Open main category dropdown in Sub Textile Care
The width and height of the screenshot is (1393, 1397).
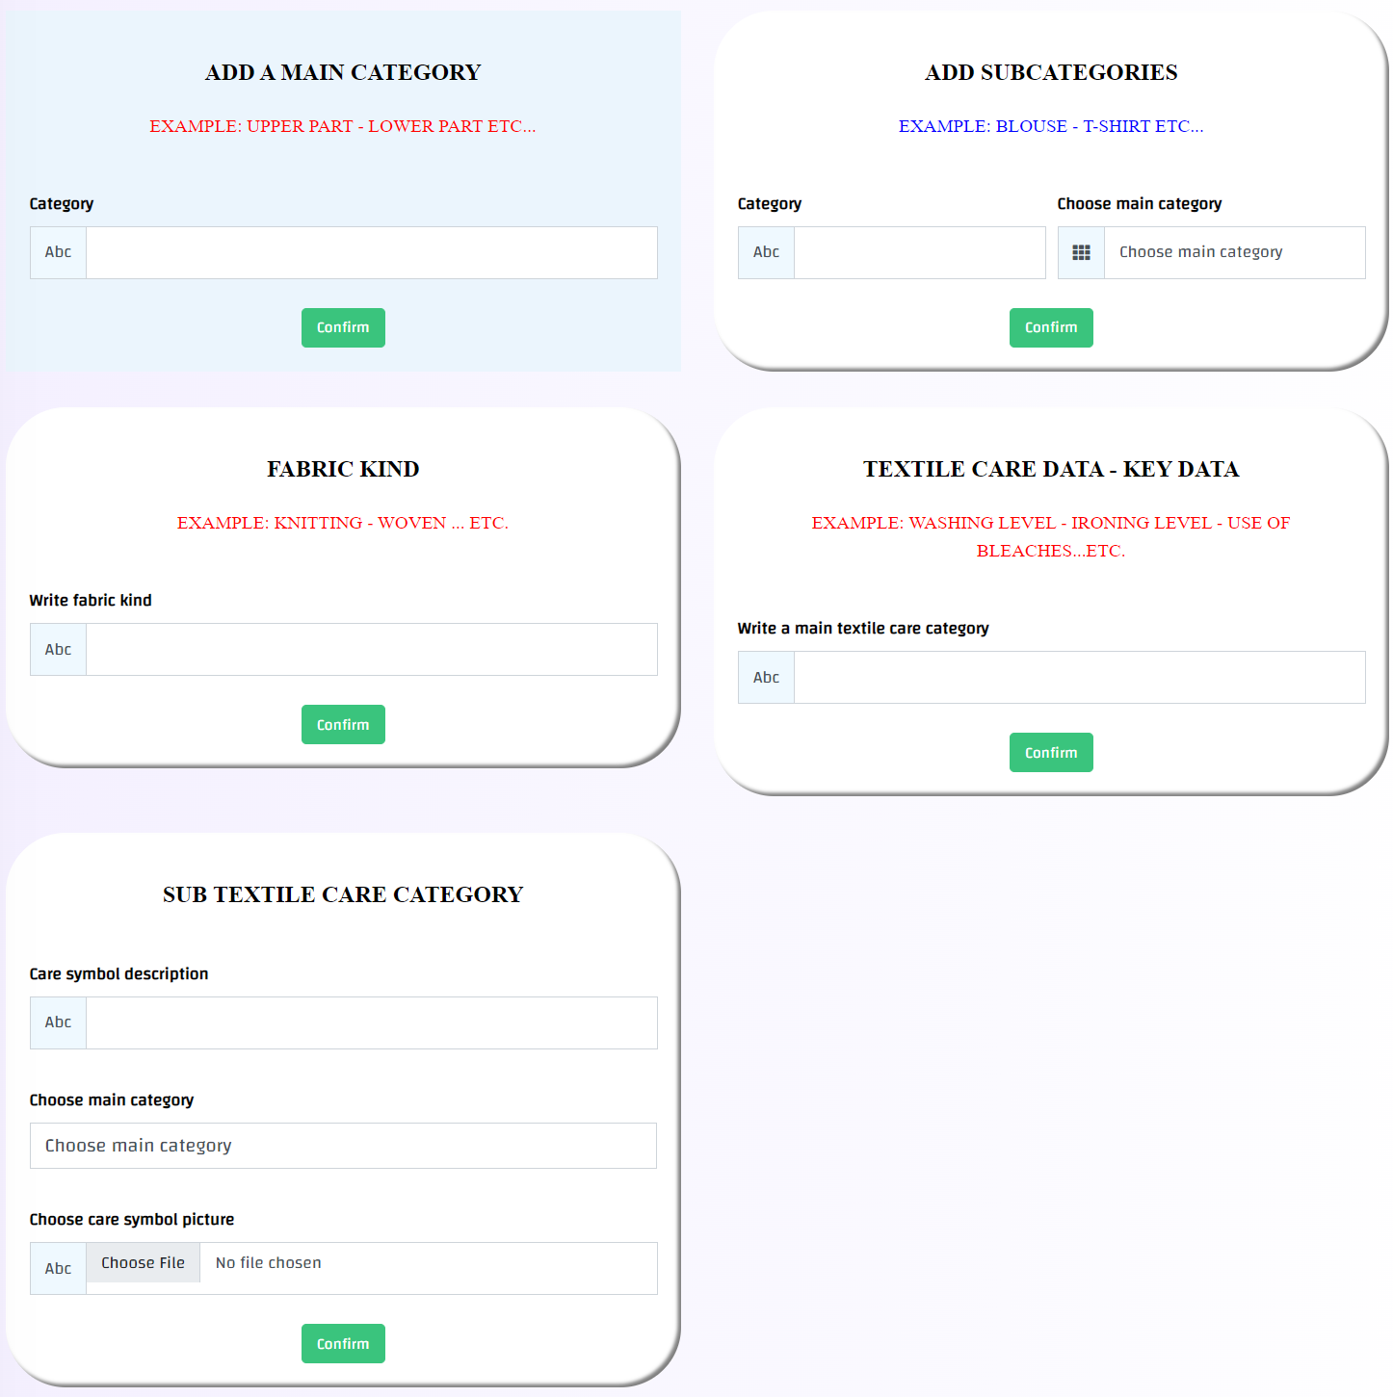(x=343, y=1146)
